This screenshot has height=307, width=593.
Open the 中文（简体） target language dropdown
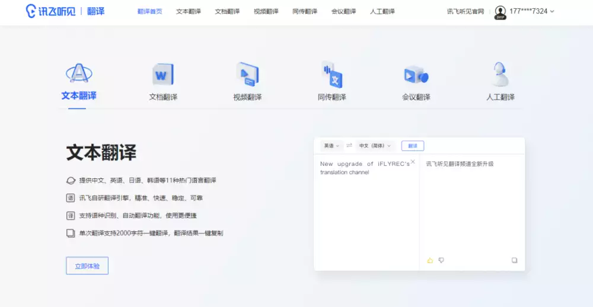tap(375, 146)
